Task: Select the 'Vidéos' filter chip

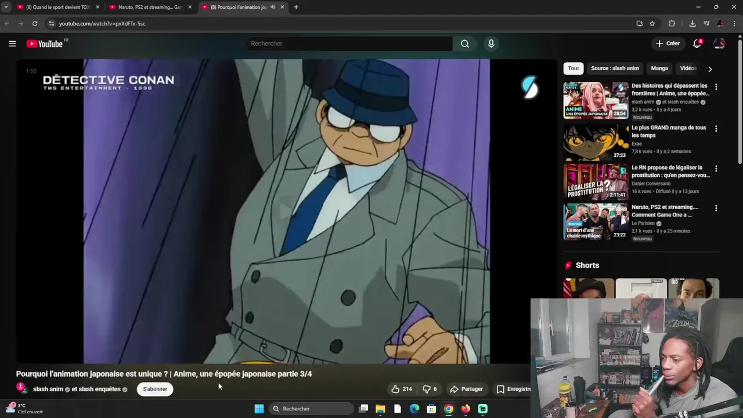Action: coord(688,69)
